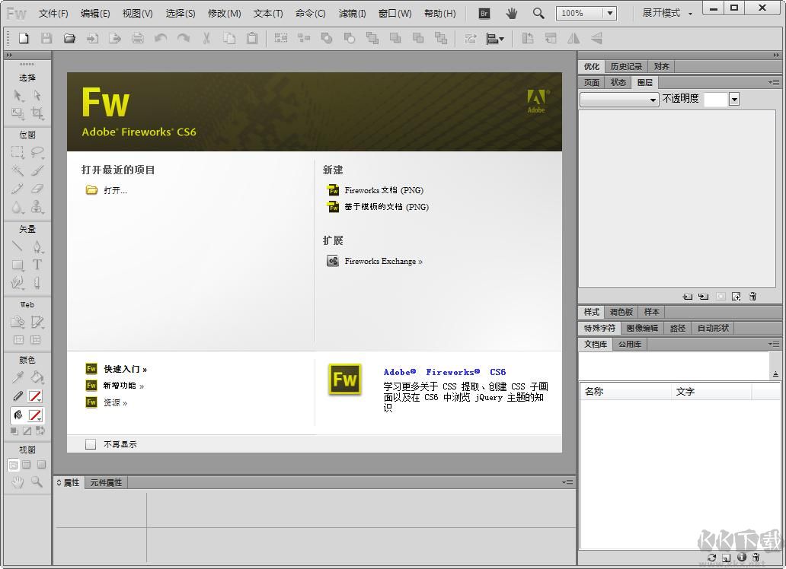Image resolution: width=786 pixels, height=569 pixels.
Task: Check the 不再显示 checkbox
Action: (91, 443)
